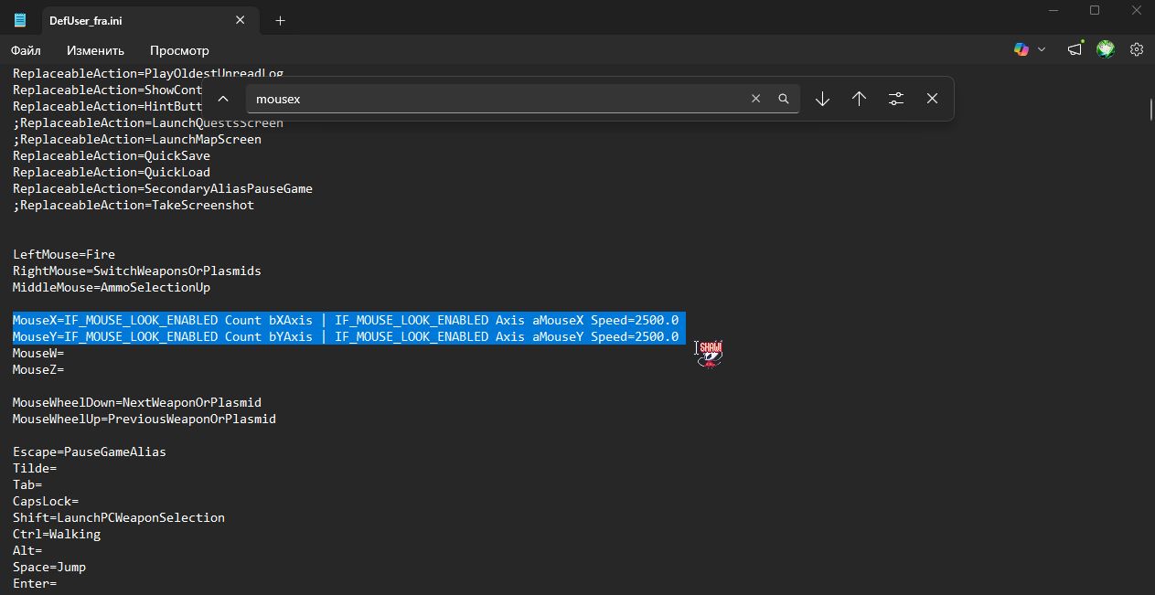Click the line MouseZ=
Screen dimensions: 1155x595
(38, 369)
